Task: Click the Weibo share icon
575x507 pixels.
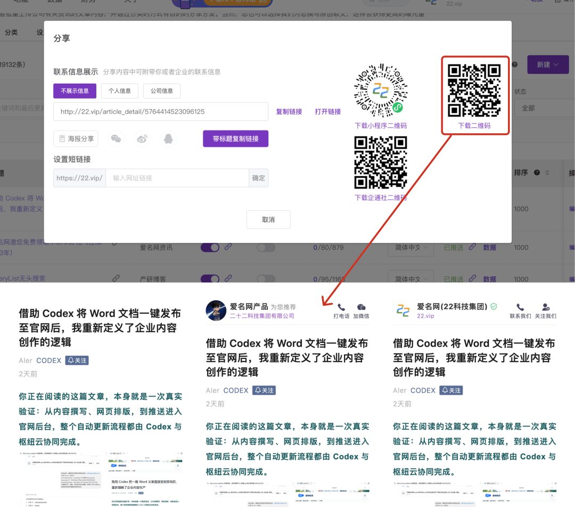Action: click(142, 138)
